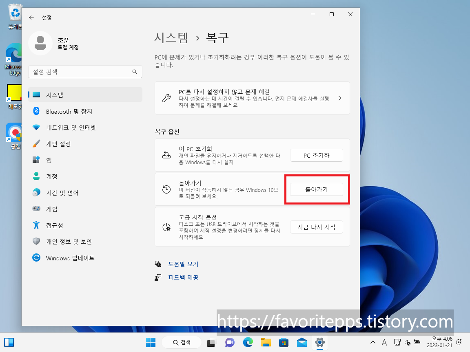Click the network tray icon
The image size is (470, 352).
[397, 342]
